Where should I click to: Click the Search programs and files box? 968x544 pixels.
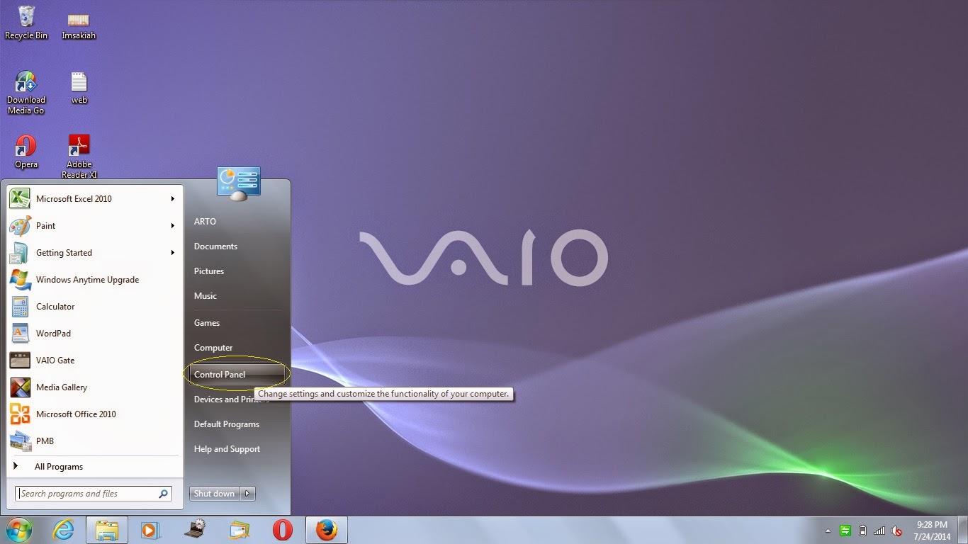[x=93, y=494]
